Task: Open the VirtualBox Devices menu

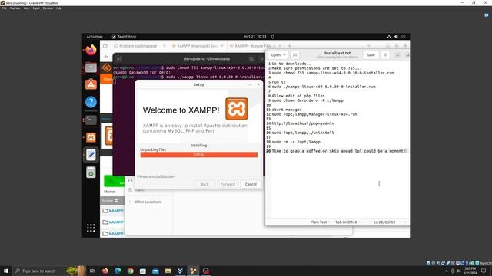Action: 48,8
